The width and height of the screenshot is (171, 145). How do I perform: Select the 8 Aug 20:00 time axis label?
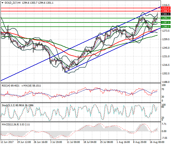click(140, 142)
